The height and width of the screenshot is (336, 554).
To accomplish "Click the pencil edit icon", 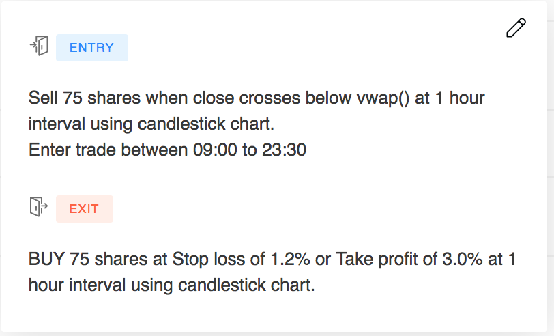I will [x=516, y=28].
